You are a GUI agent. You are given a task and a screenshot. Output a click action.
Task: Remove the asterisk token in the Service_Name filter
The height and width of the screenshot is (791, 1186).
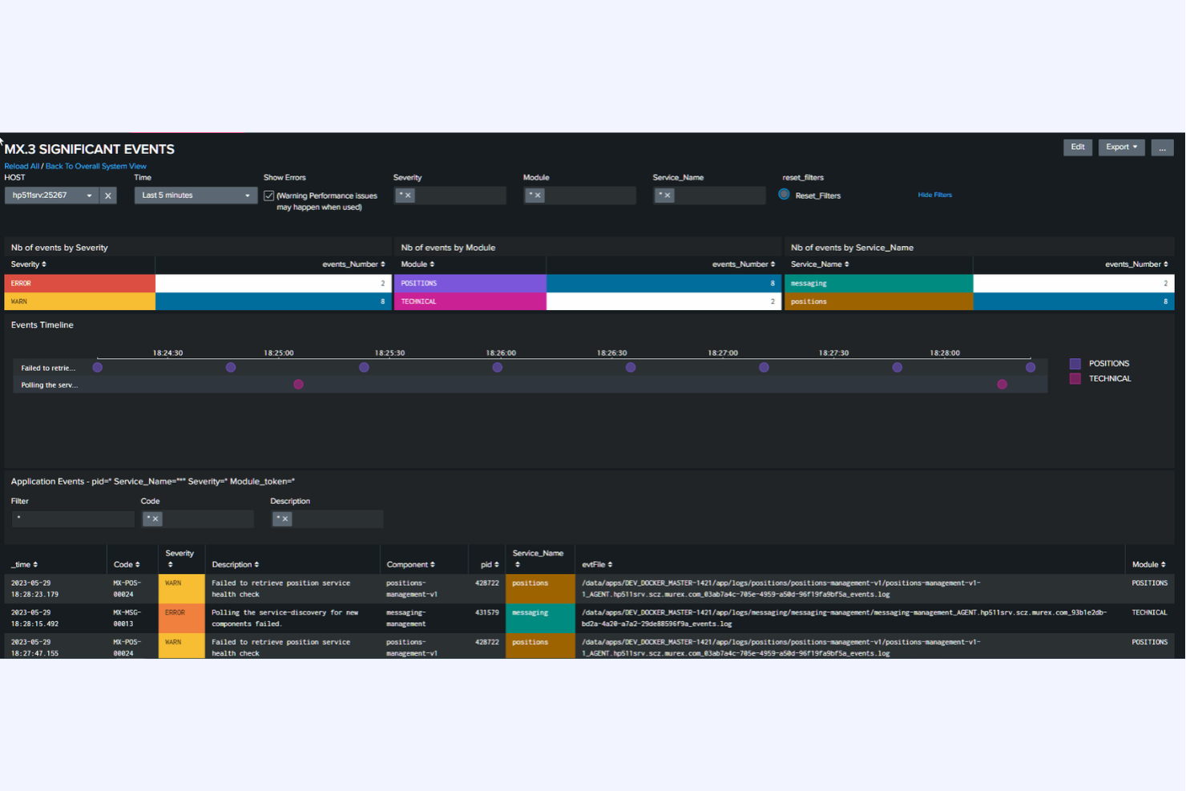(668, 195)
